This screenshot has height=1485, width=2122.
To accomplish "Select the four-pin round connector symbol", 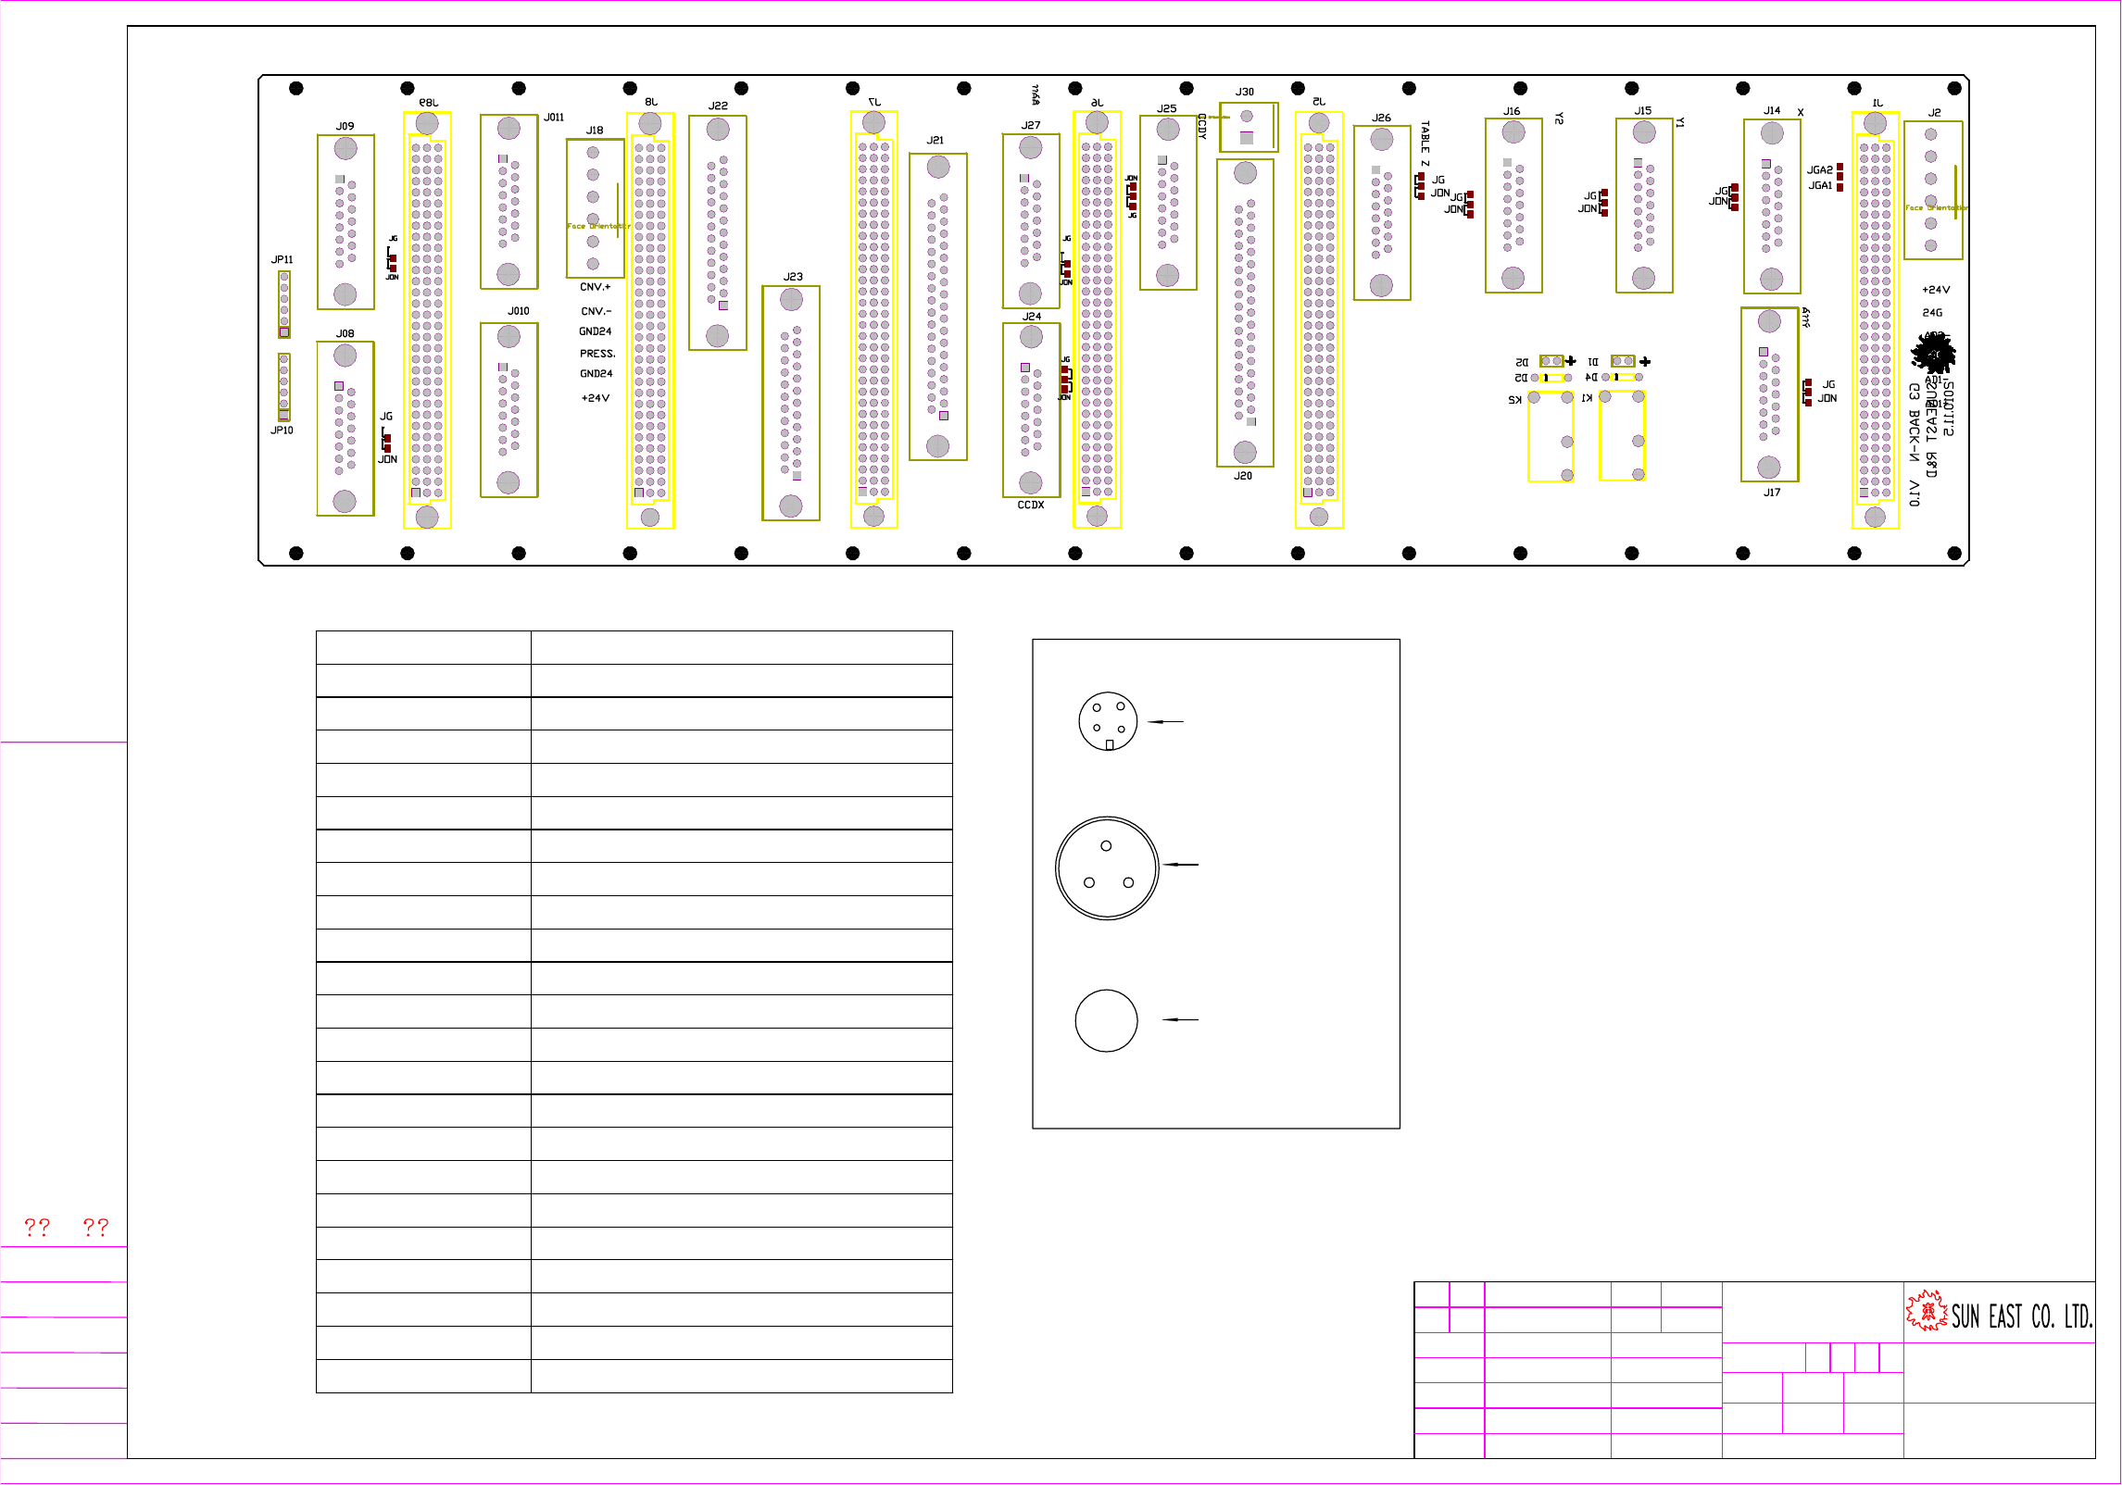I will pos(1108,720).
